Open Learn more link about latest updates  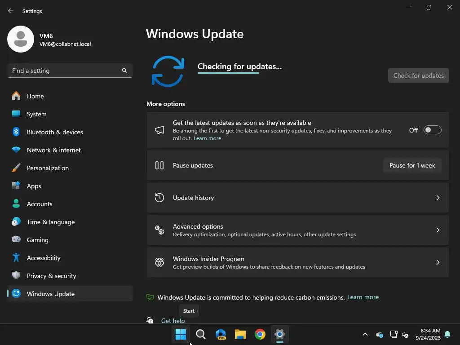coord(208,138)
